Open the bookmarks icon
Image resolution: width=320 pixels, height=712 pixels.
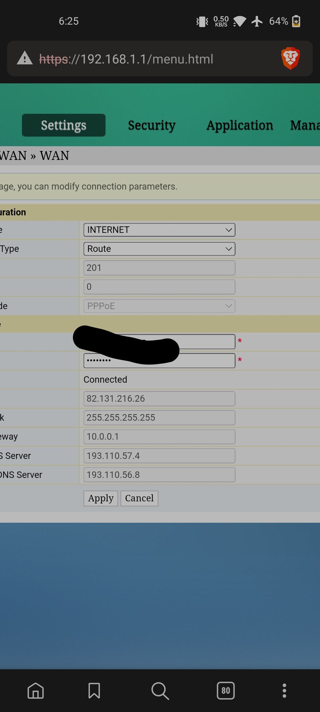(94, 690)
